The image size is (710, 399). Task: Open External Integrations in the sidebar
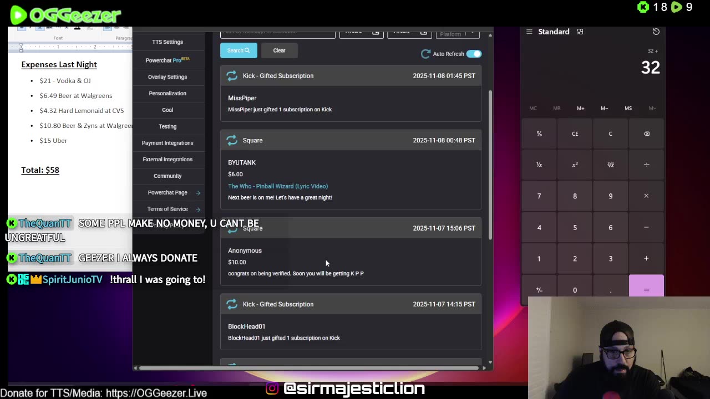pos(168,159)
